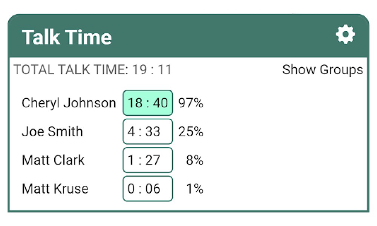The height and width of the screenshot is (226, 377).
Task: Toggle Matt Clark's 1:27 timer
Action: (x=148, y=160)
